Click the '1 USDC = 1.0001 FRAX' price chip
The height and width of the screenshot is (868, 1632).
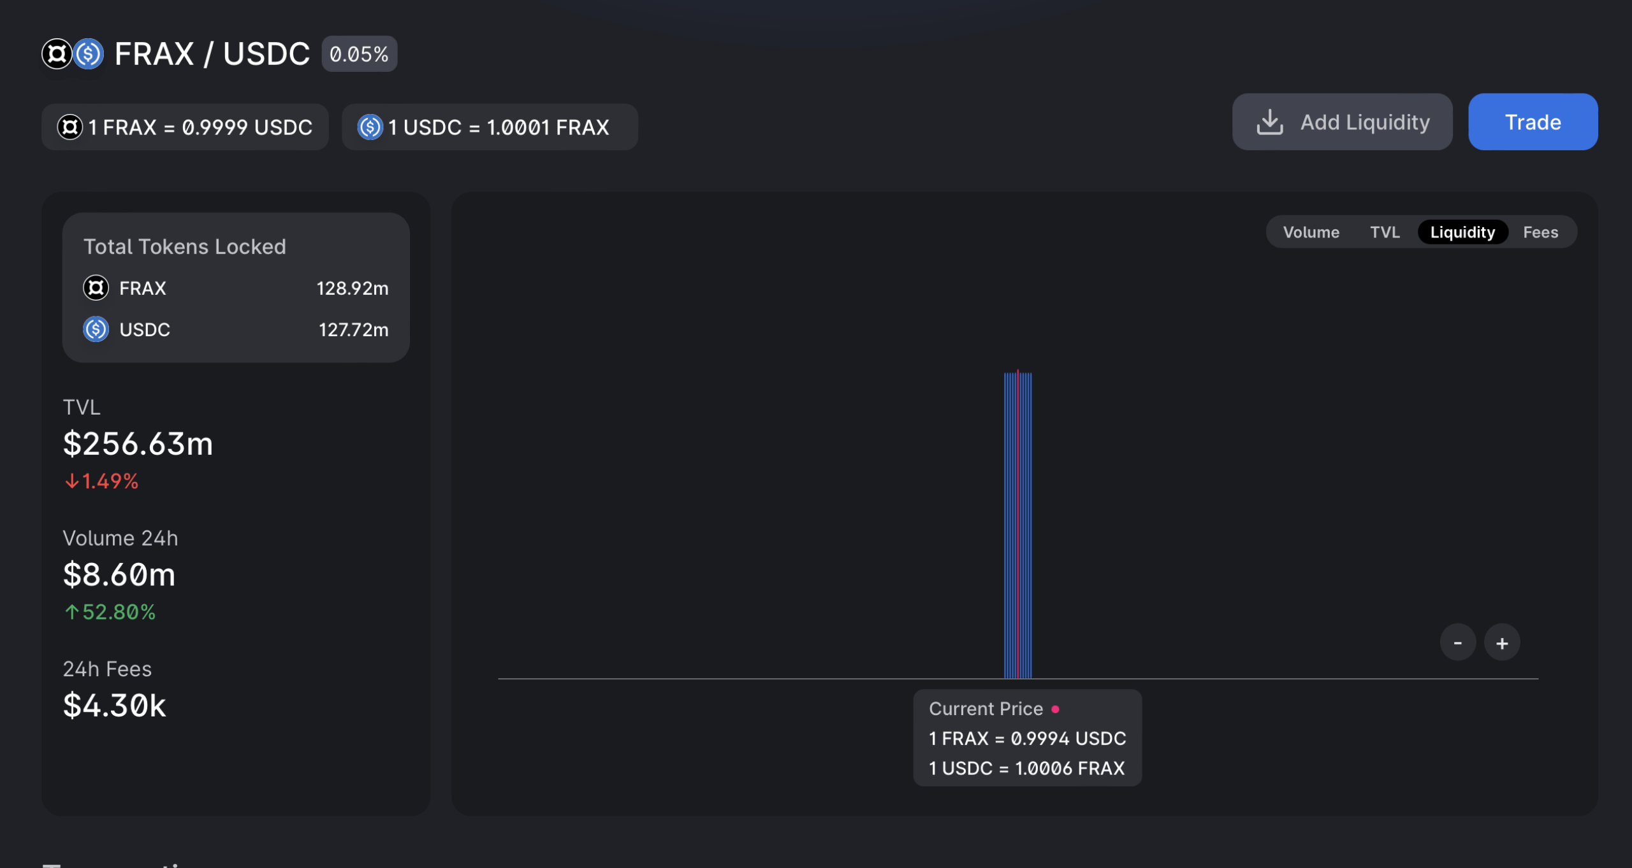tap(490, 127)
